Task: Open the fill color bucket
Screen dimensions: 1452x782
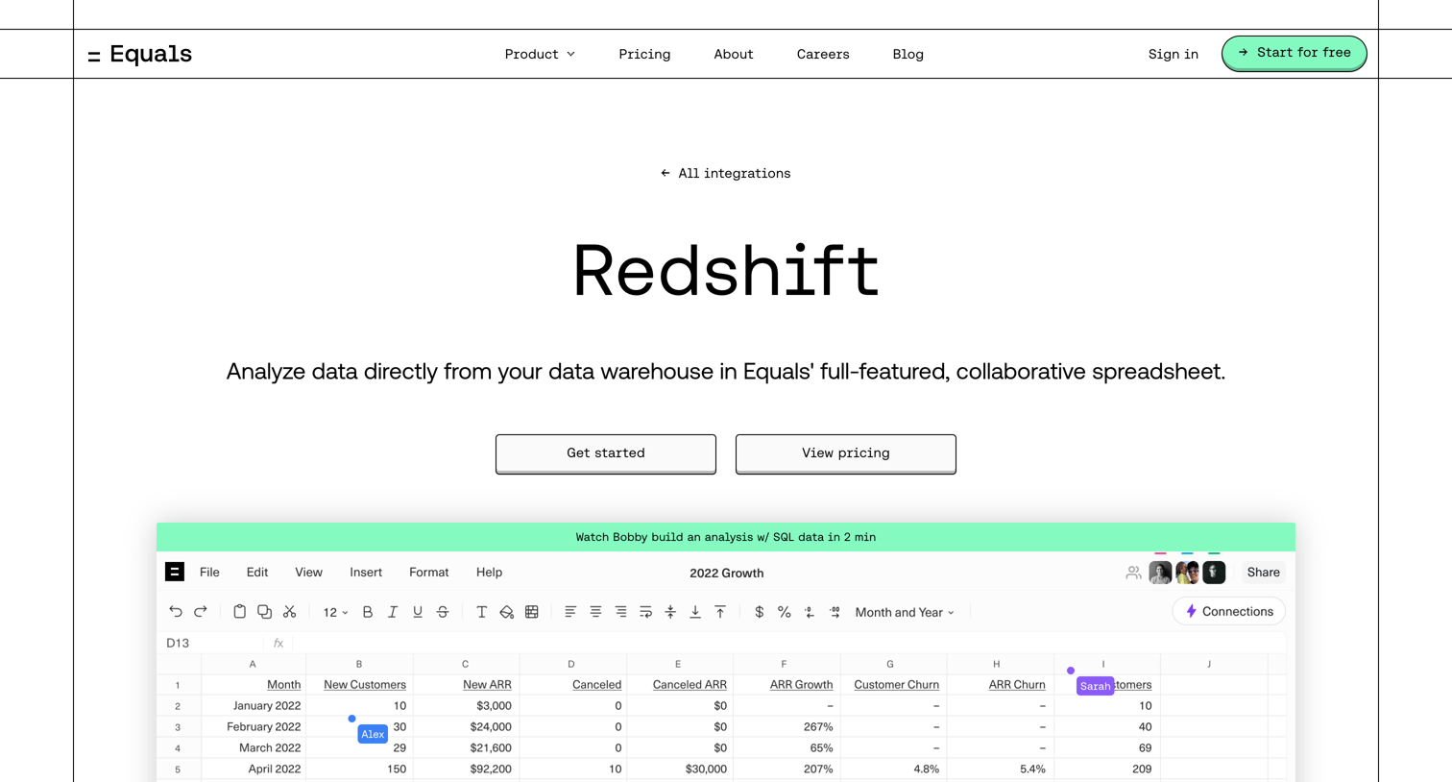Action: (x=506, y=612)
